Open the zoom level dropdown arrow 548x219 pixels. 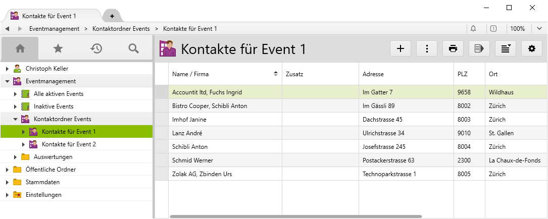point(539,29)
